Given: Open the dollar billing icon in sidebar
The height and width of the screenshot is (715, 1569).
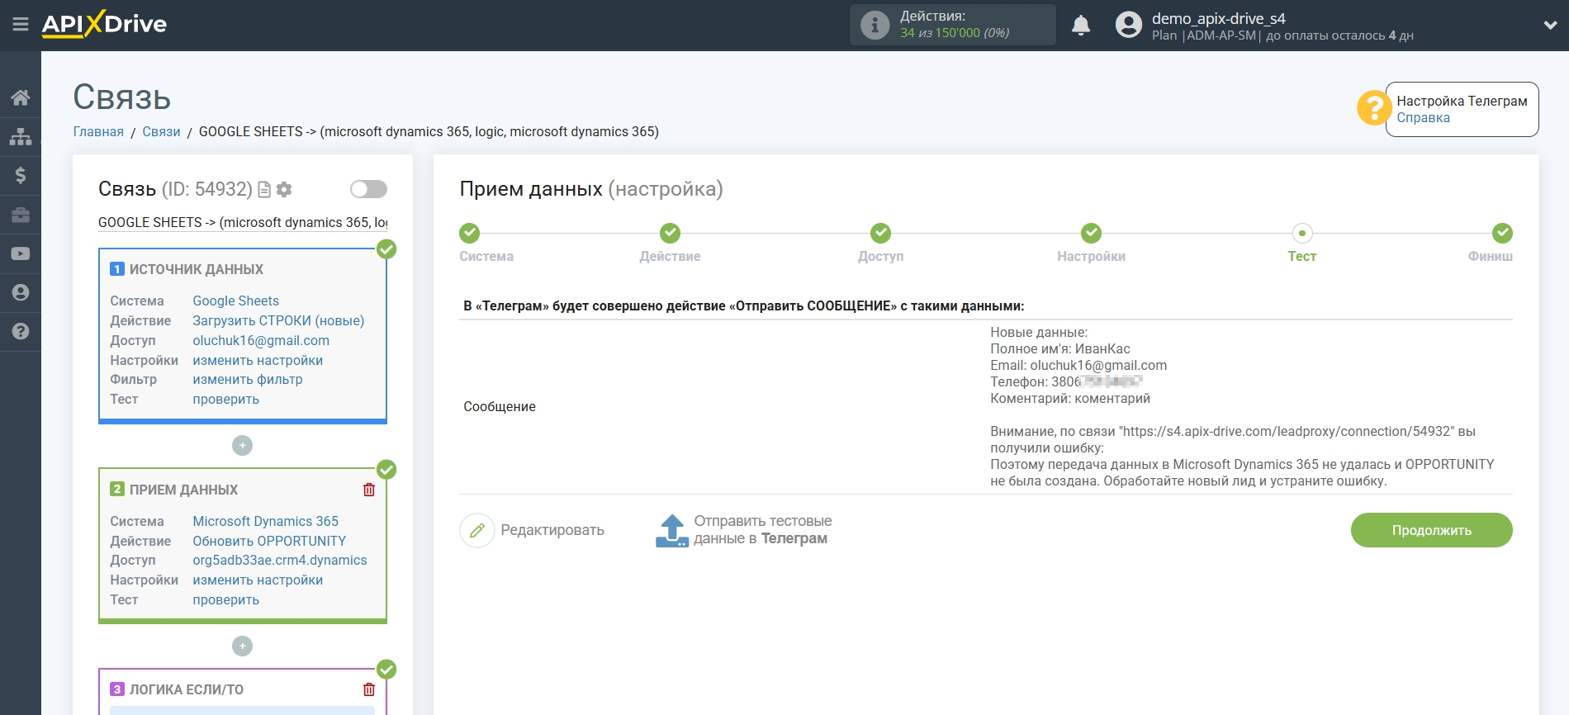Looking at the screenshot, I should 21,175.
